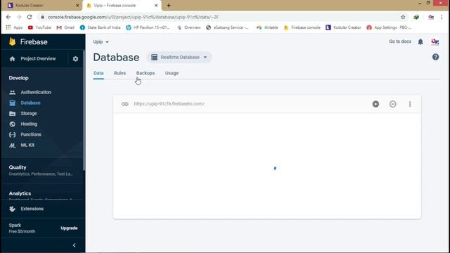The image size is (450, 253).
Task: Open HP Pavilion bookmark
Action: coord(148,27)
